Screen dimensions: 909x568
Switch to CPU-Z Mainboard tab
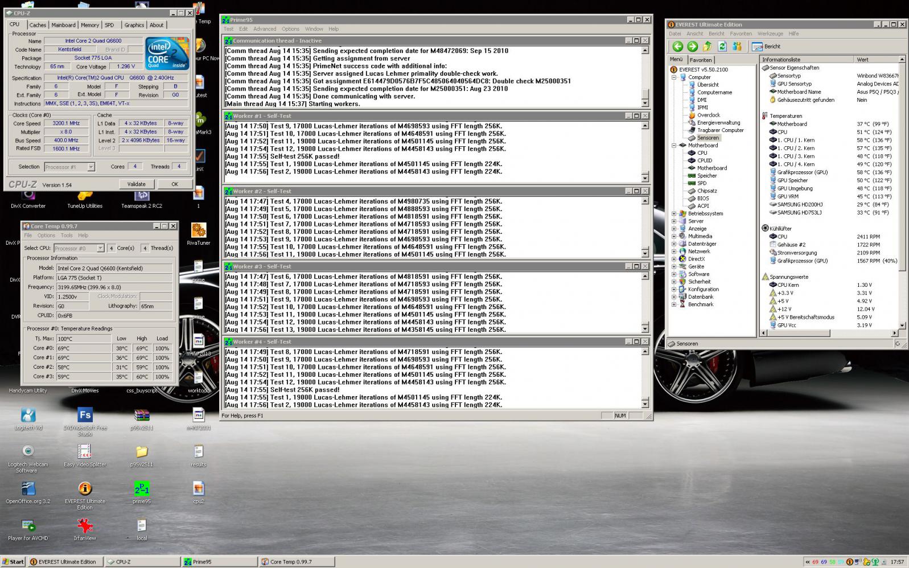[x=63, y=25]
